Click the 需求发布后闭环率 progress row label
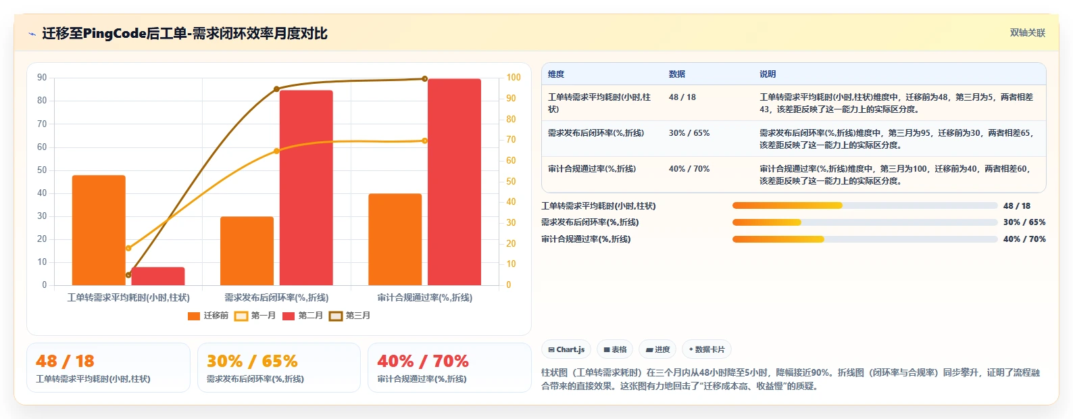 (590, 222)
